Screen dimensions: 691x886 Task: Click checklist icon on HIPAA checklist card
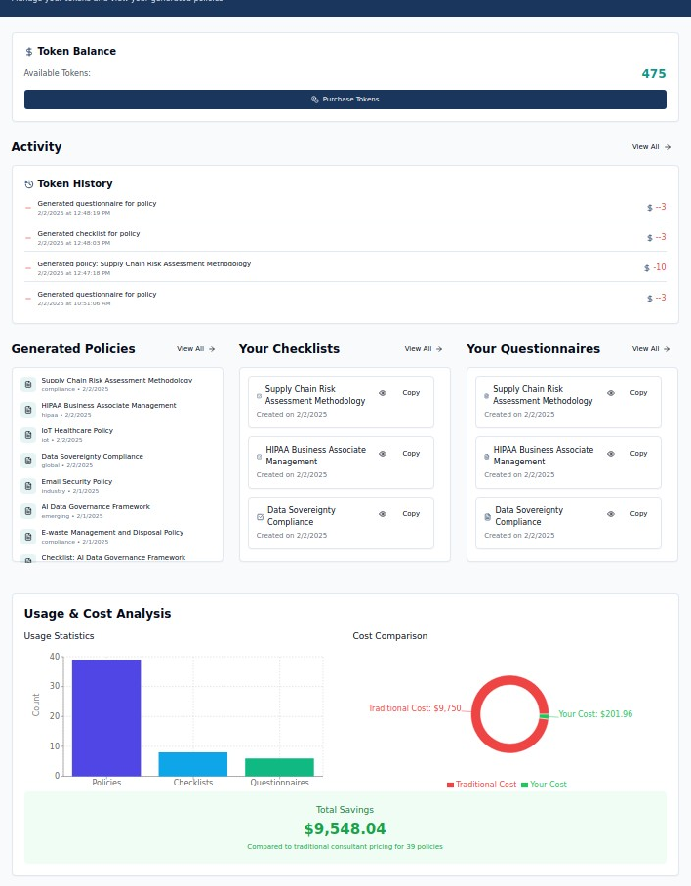coord(260,457)
